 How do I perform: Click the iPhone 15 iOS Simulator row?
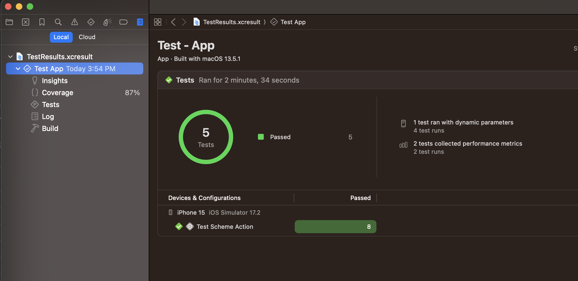219,212
